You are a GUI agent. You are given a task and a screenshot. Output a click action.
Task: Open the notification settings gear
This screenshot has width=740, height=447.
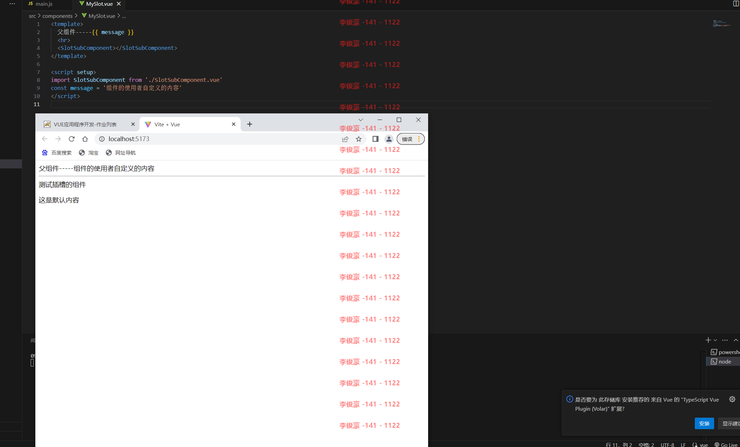[732, 399]
